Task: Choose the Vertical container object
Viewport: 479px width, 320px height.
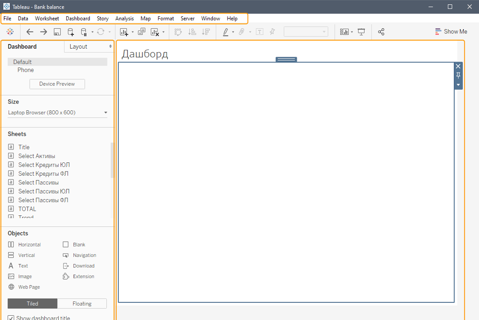Action: coord(21,255)
